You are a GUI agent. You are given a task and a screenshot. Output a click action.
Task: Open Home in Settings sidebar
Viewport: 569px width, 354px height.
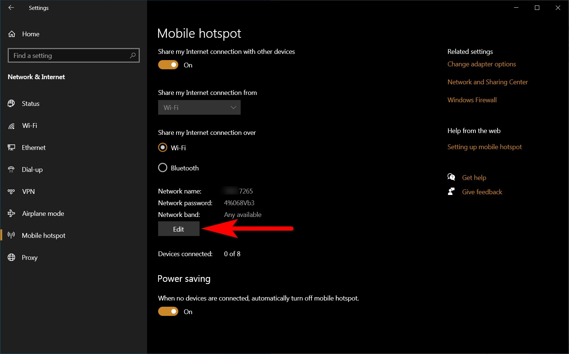pos(31,34)
